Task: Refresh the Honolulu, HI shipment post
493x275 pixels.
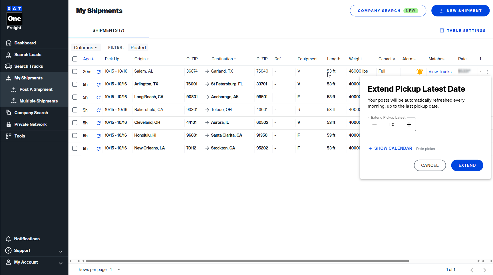Action: click(x=98, y=136)
